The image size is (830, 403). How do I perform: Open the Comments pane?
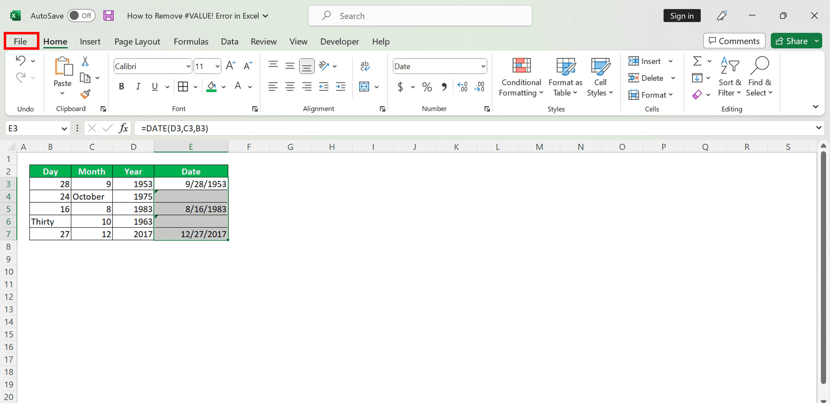point(734,41)
